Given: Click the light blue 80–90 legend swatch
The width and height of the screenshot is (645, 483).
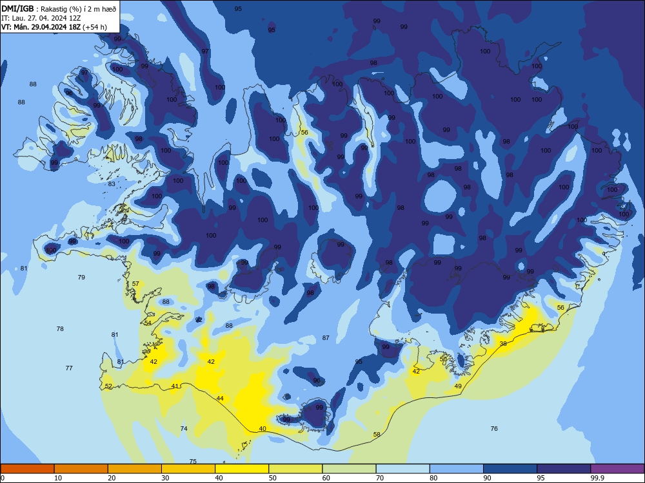Looking at the screenshot, I should (457, 469).
